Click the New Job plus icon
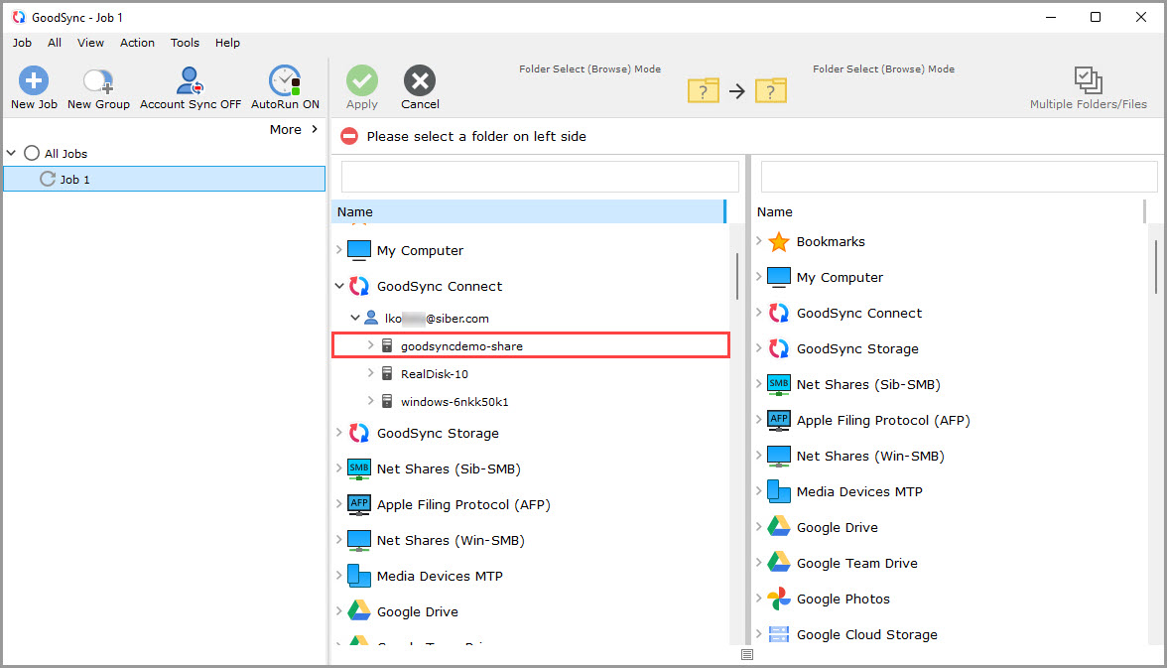Screen dimensions: 1167x668 tap(34, 80)
